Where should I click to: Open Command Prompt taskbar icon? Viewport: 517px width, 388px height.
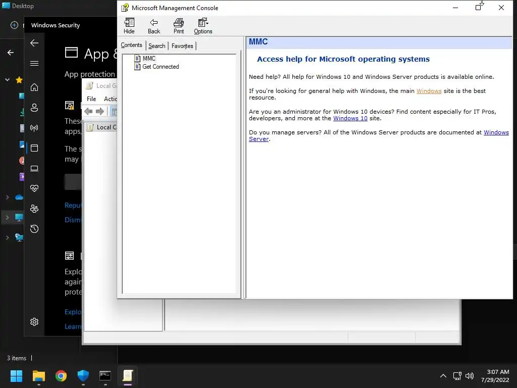(x=105, y=376)
